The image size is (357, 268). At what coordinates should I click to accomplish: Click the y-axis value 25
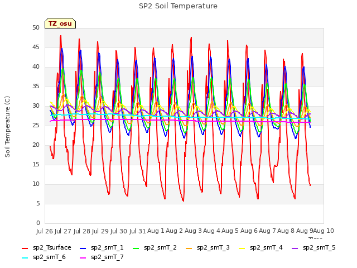[x=36, y=125]
